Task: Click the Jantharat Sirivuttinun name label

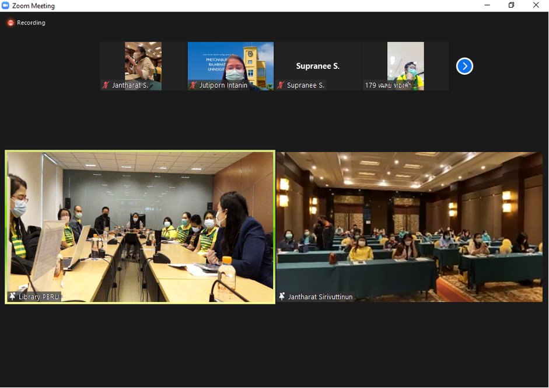Action: point(319,297)
